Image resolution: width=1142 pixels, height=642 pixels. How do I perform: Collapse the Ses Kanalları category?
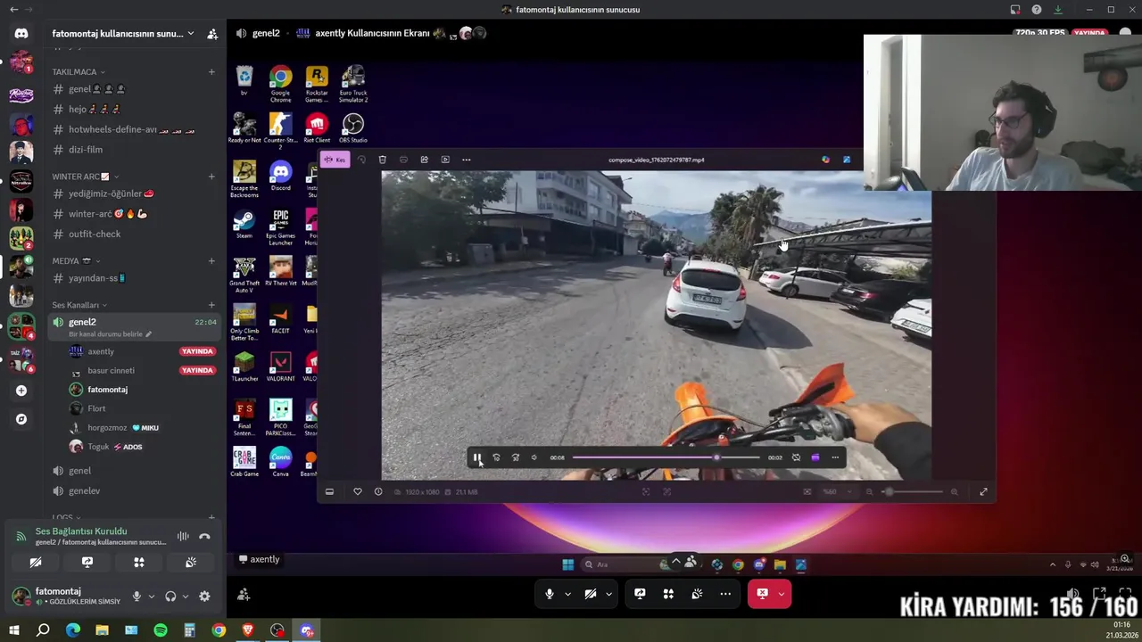point(79,305)
